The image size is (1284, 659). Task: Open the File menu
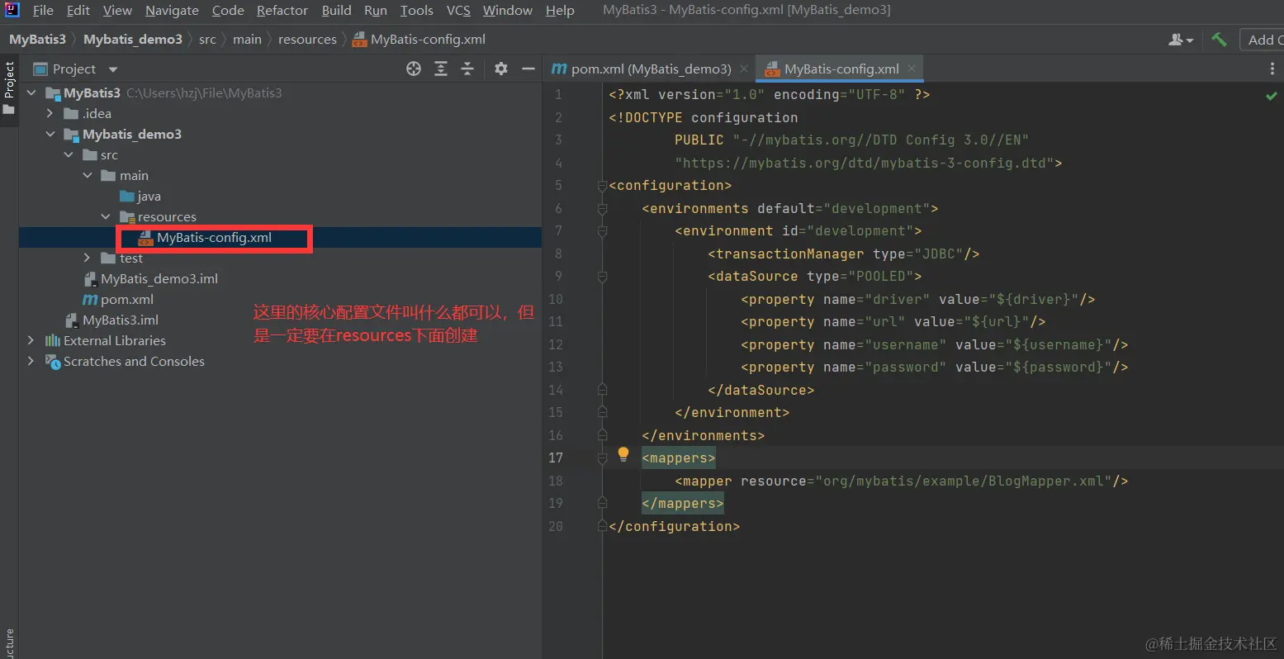click(x=43, y=10)
